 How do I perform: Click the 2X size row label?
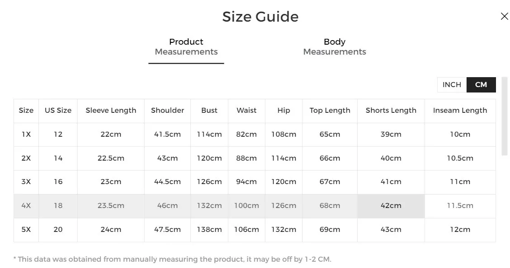pyautogui.click(x=26, y=158)
